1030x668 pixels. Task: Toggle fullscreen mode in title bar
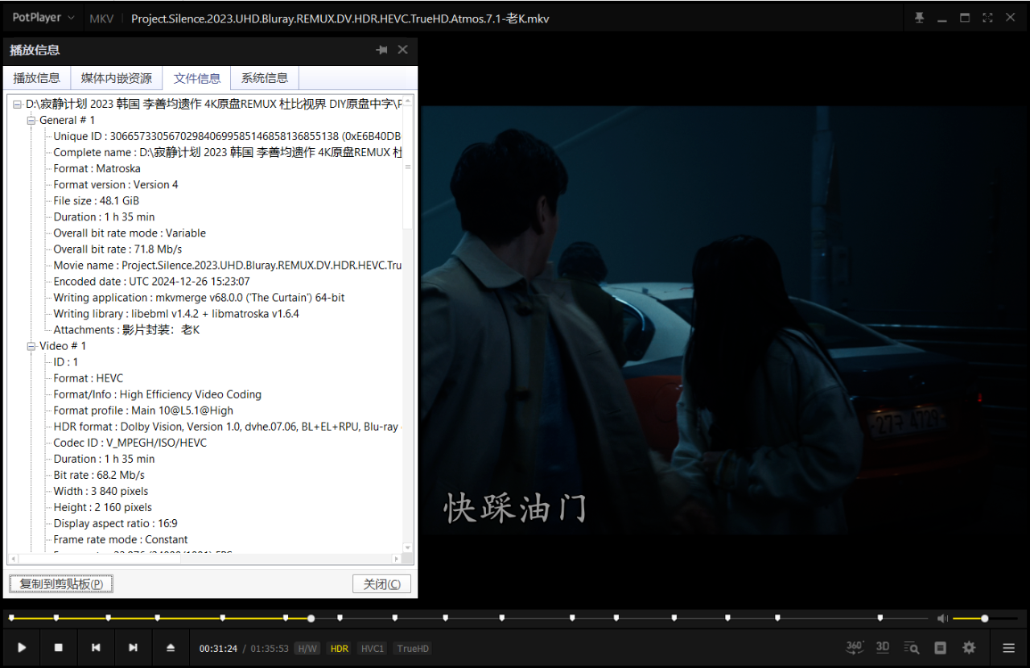pos(987,18)
